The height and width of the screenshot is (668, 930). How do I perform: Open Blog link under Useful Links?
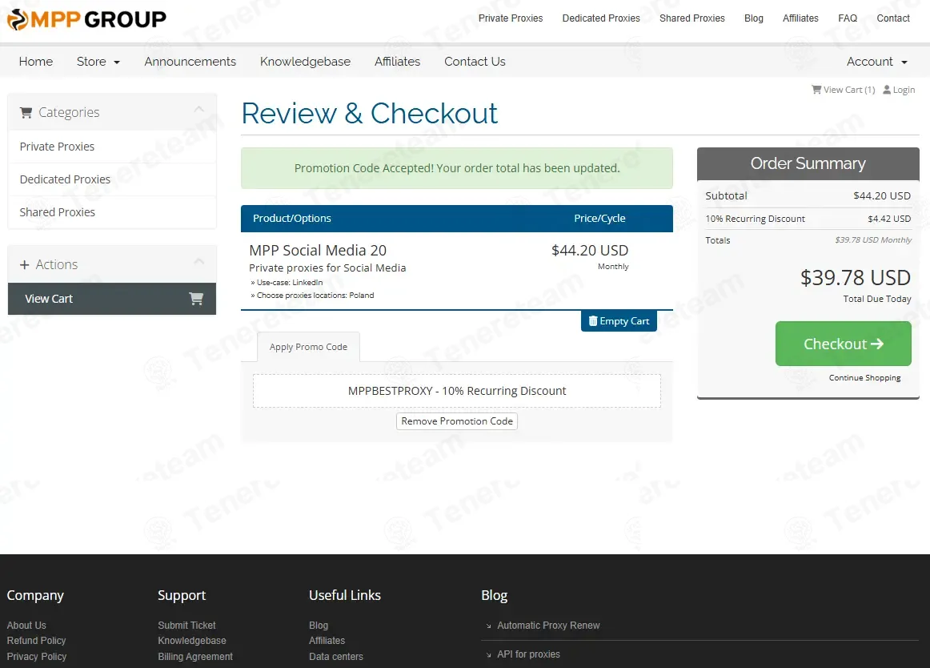(319, 626)
